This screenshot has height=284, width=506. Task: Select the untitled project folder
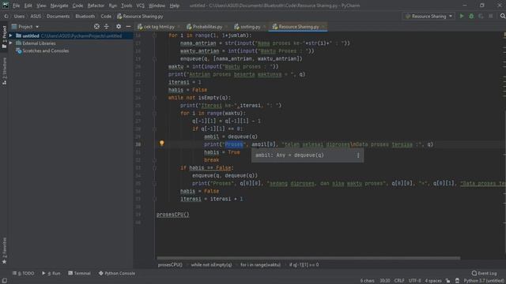[x=69, y=35]
